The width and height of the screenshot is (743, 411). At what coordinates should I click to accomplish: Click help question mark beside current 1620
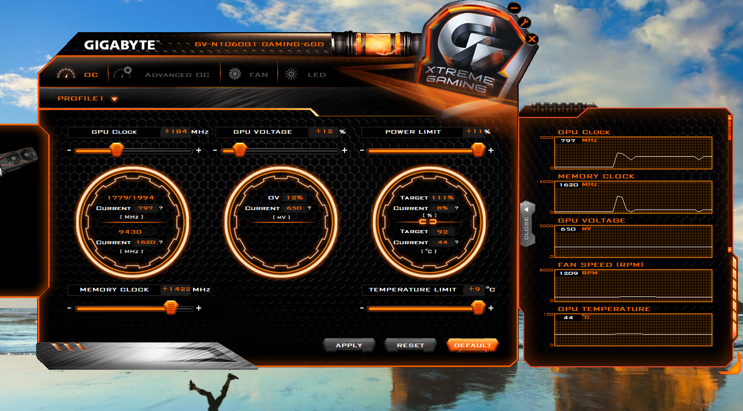(161, 242)
